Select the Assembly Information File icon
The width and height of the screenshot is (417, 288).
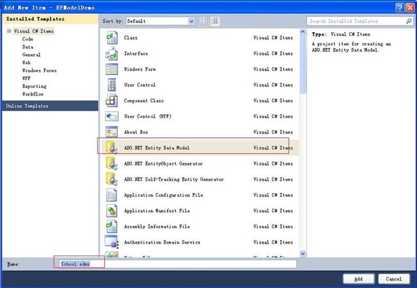coord(112,226)
